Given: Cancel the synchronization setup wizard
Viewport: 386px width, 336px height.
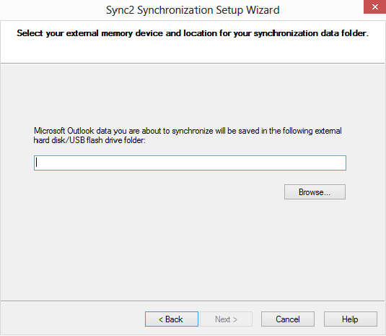Looking at the screenshot, I should [x=288, y=319].
